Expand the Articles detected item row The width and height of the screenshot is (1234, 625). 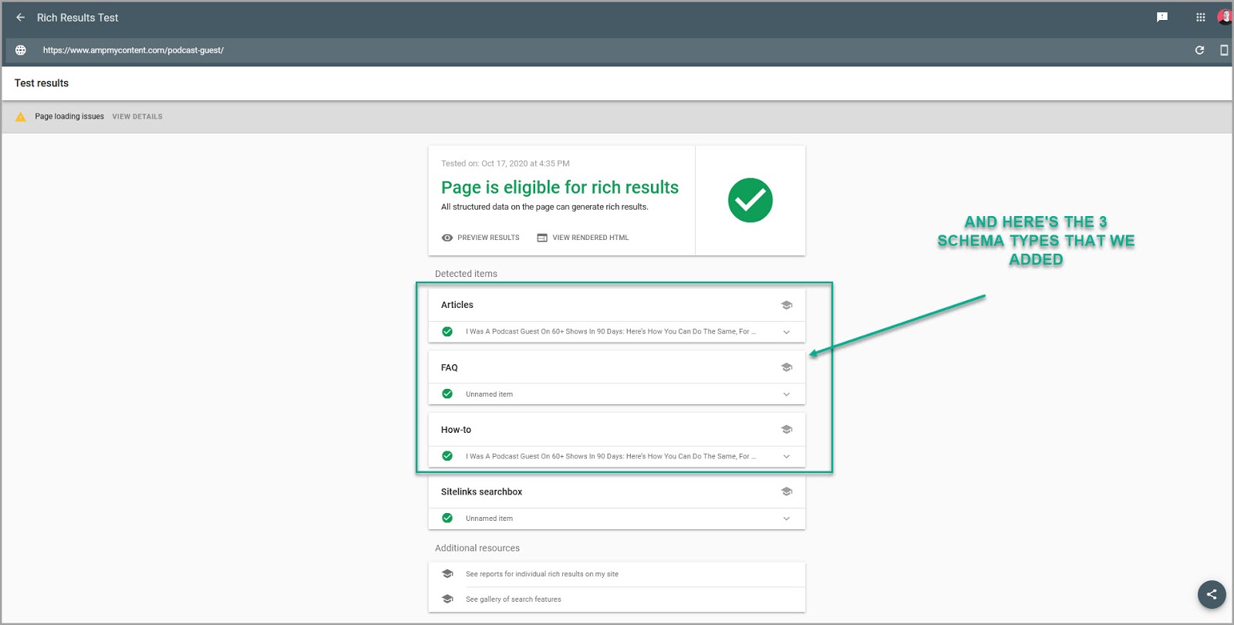tap(786, 332)
